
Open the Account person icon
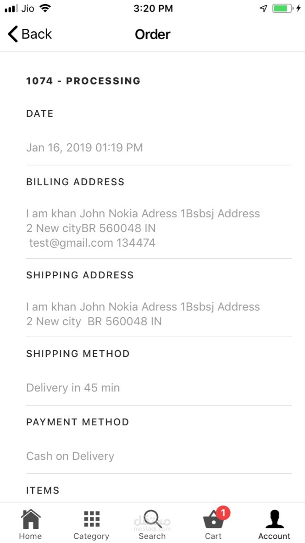[x=274, y=519]
